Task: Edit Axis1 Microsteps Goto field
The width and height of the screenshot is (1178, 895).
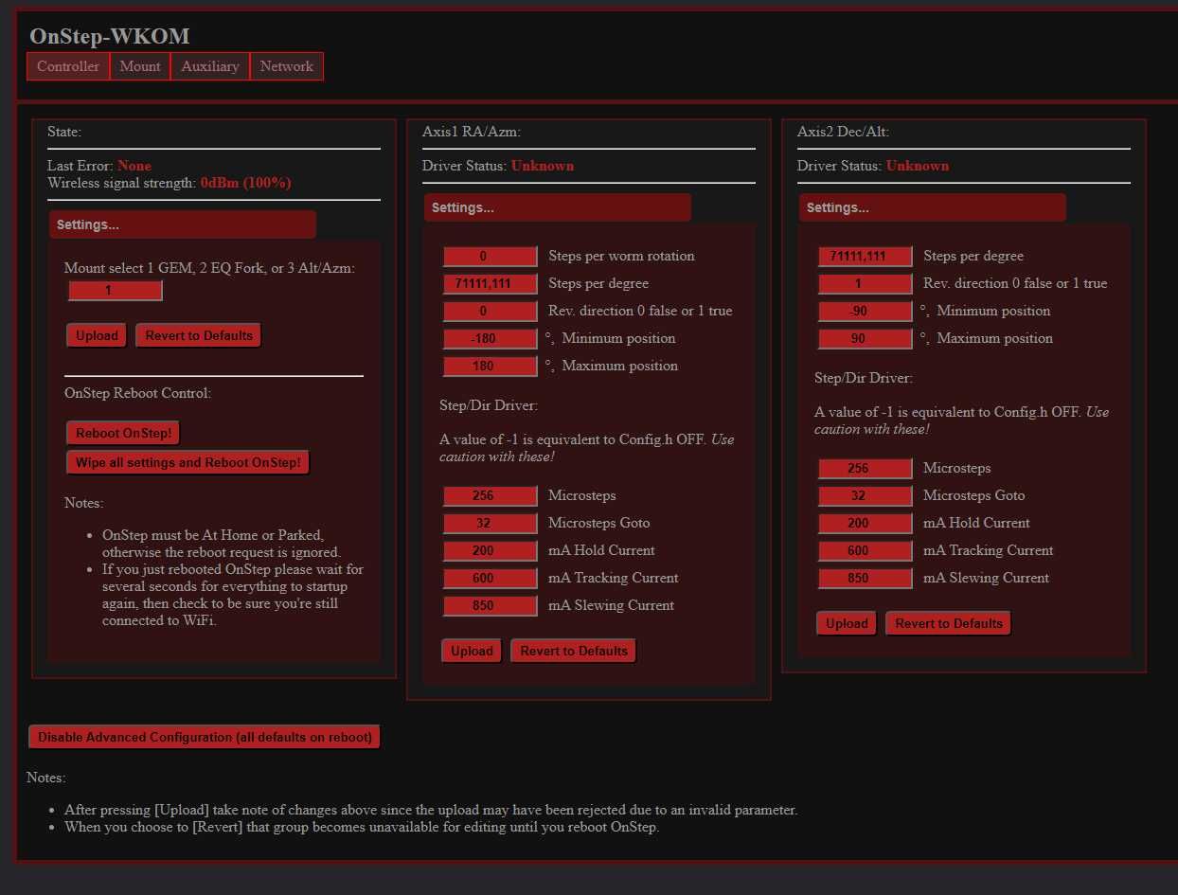Action: click(491, 524)
